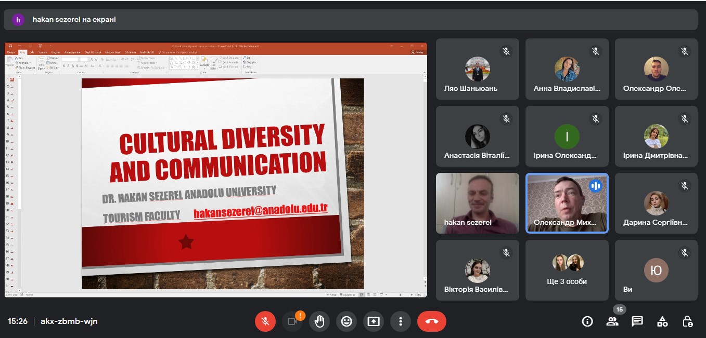Show the participants list with 15 people
The width and height of the screenshot is (706, 338).
pyautogui.click(x=612, y=321)
